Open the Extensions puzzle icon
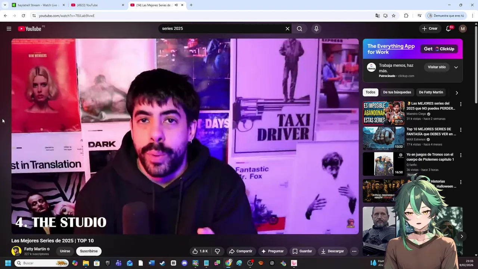 406,16
